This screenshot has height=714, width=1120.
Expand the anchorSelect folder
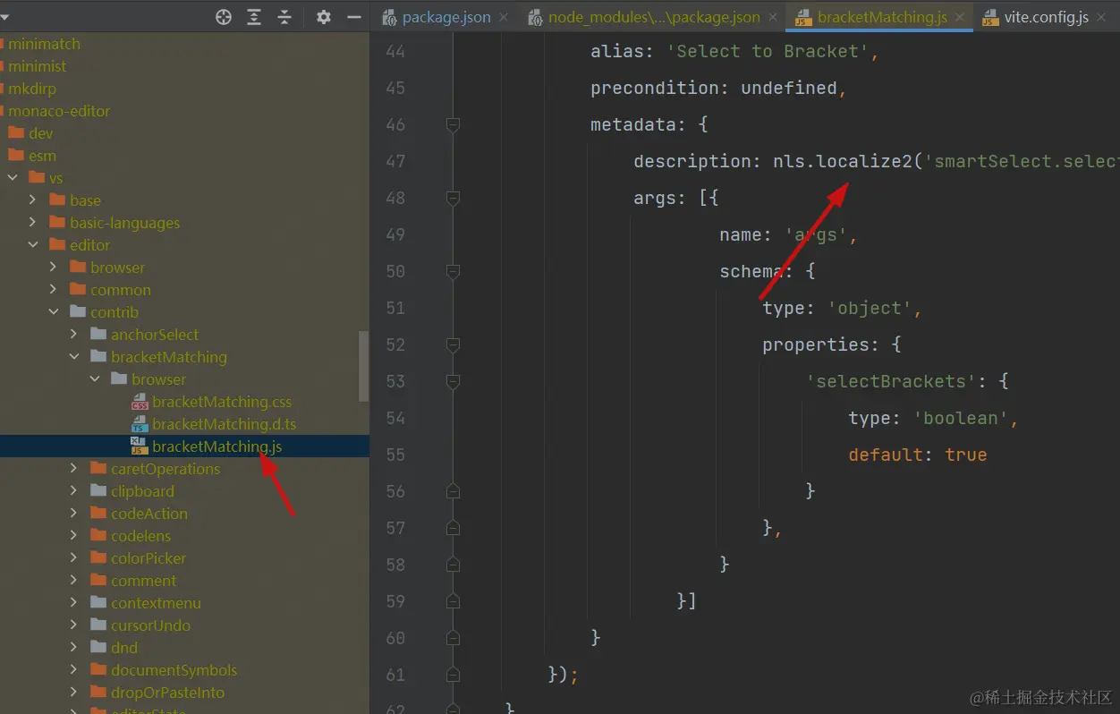[74, 335]
